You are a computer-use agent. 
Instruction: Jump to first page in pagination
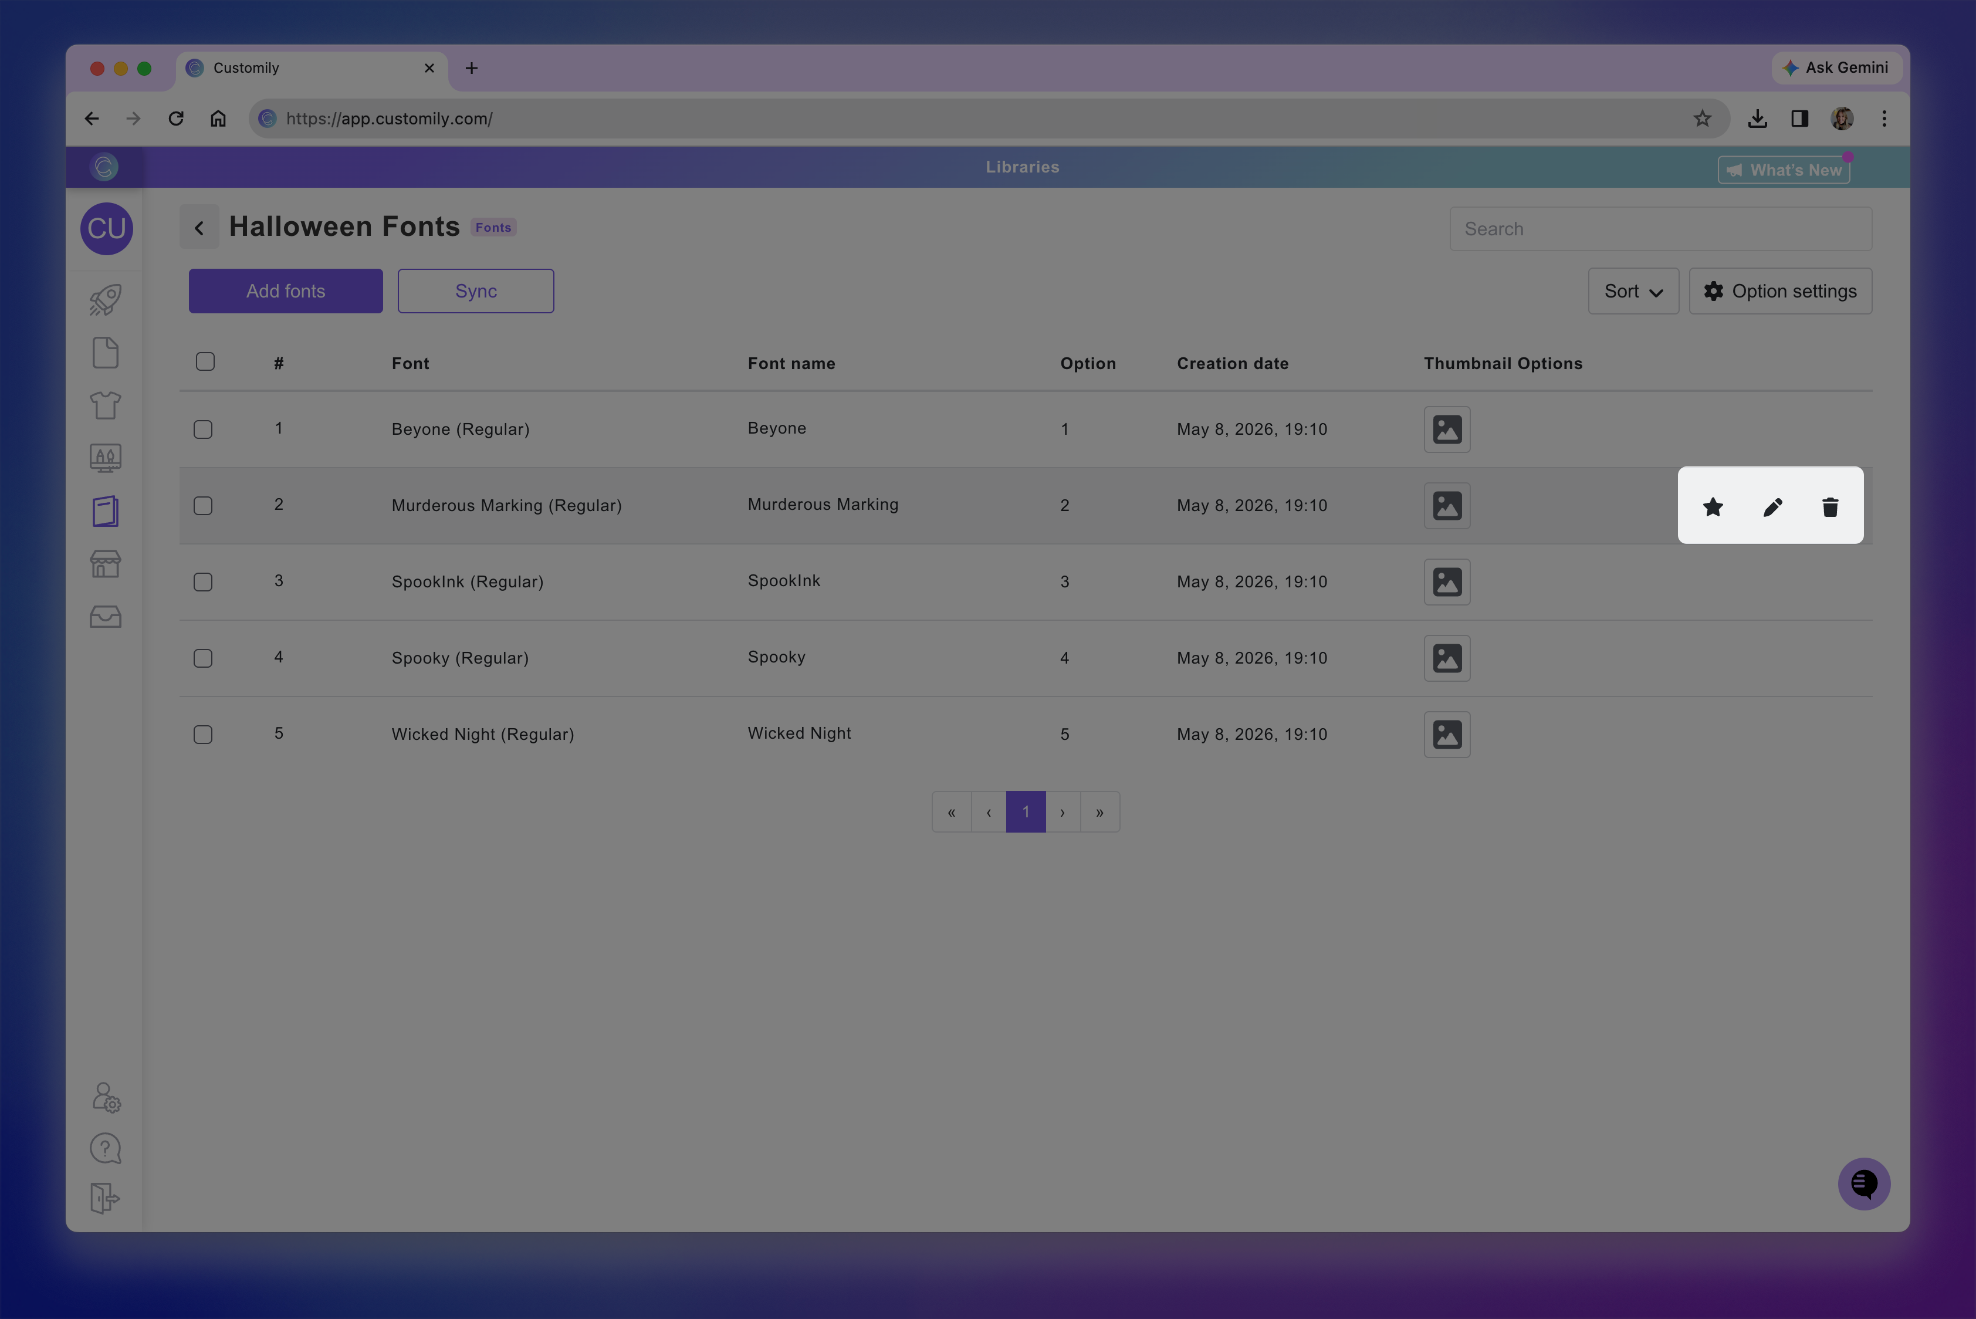click(x=952, y=811)
